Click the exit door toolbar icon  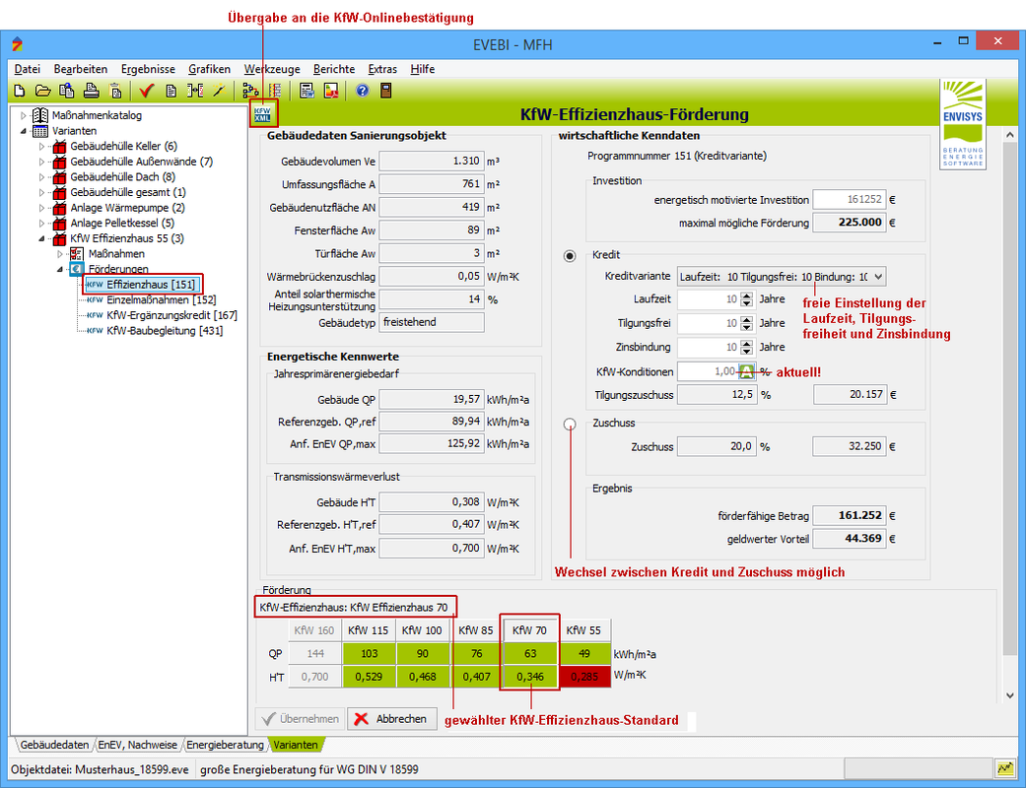point(385,91)
